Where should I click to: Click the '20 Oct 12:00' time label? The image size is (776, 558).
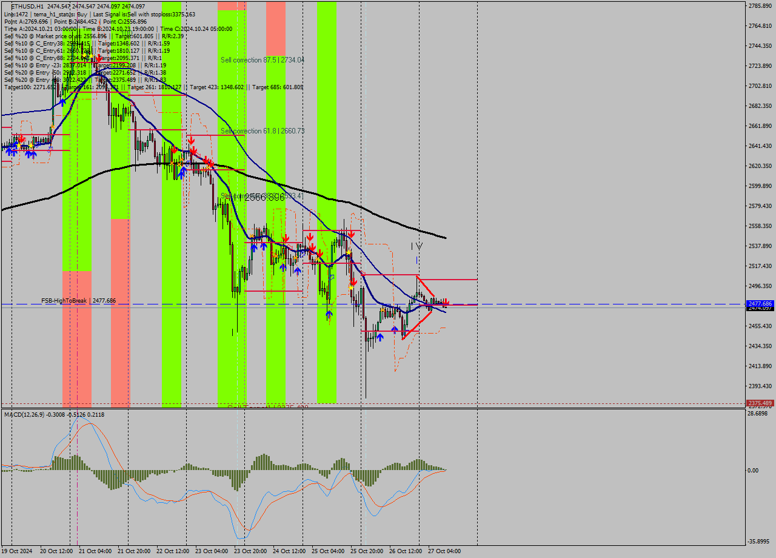click(x=56, y=551)
